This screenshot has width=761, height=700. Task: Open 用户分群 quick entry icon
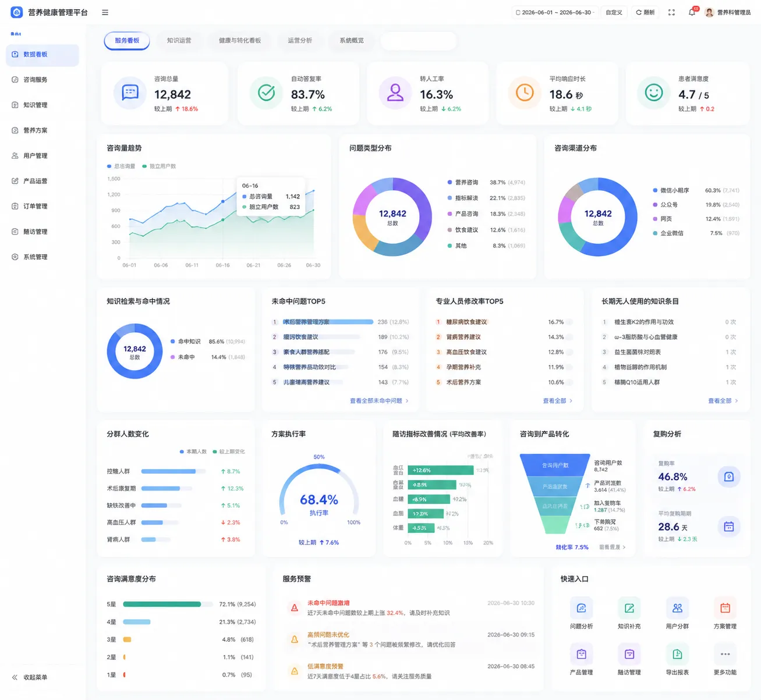click(677, 608)
